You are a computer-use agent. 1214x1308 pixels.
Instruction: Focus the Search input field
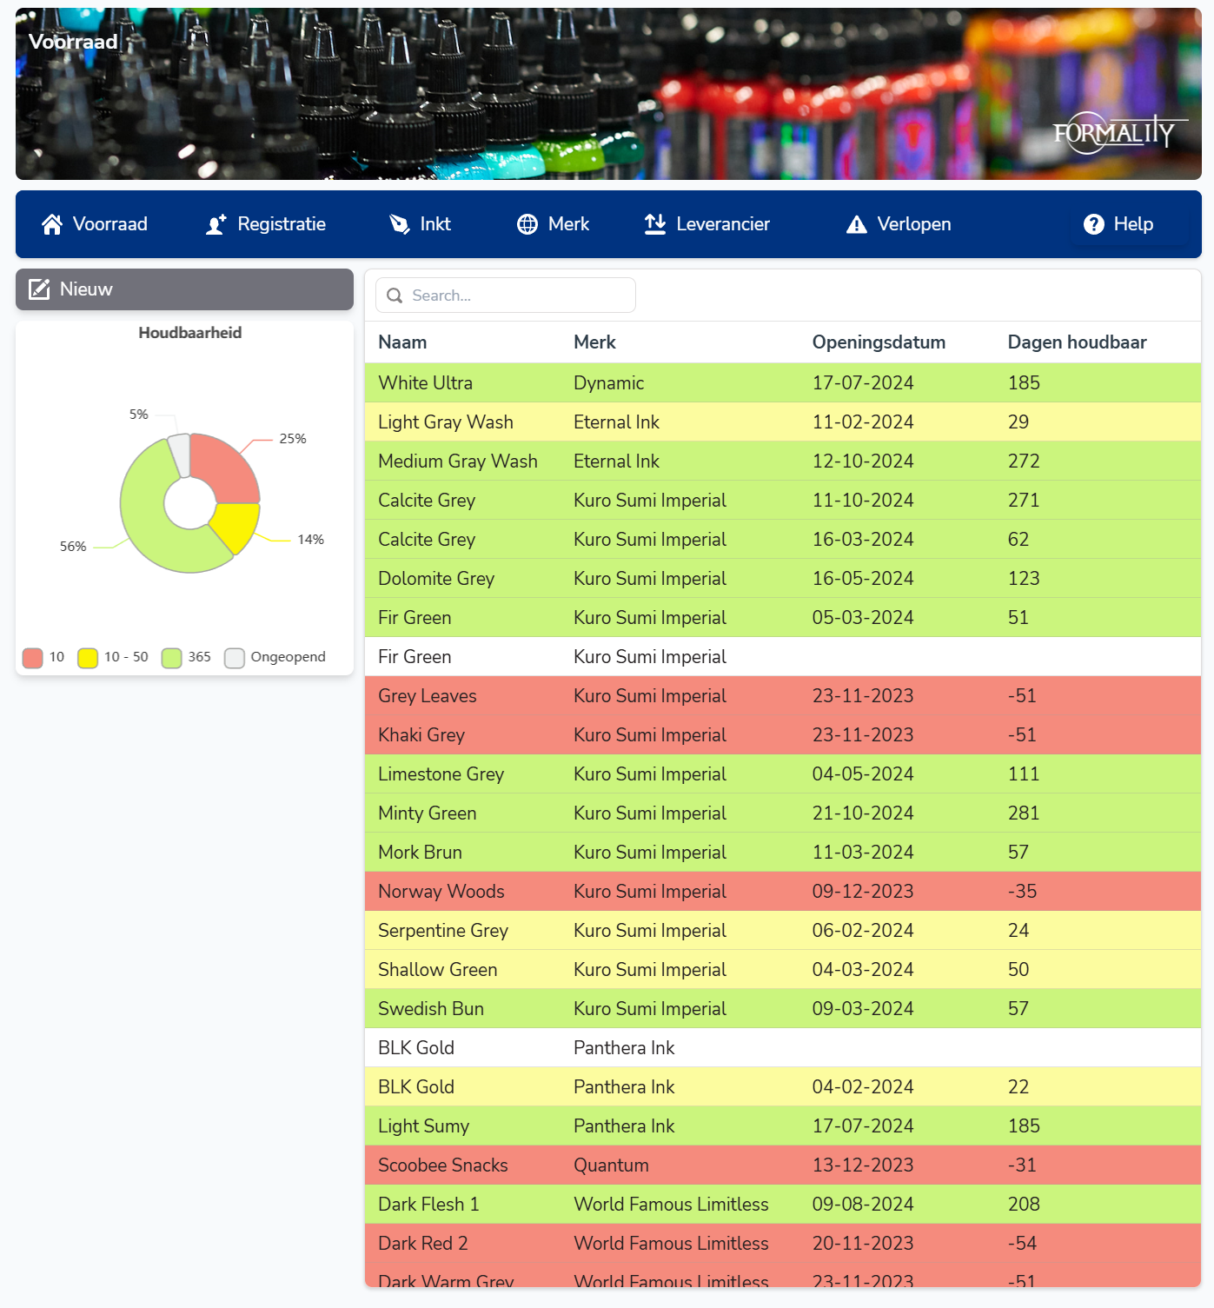506,295
